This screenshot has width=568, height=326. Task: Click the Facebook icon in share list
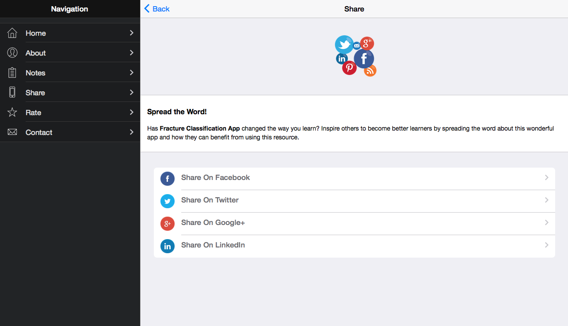168,179
